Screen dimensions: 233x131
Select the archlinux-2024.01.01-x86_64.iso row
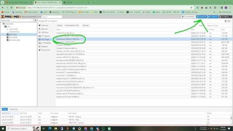coord(143,57)
